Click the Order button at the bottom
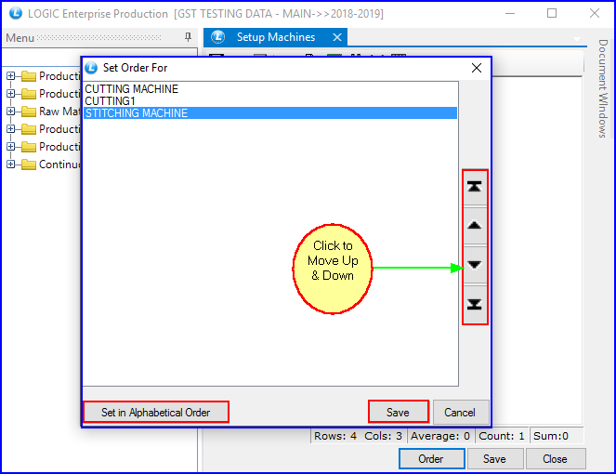 coord(431,458)
